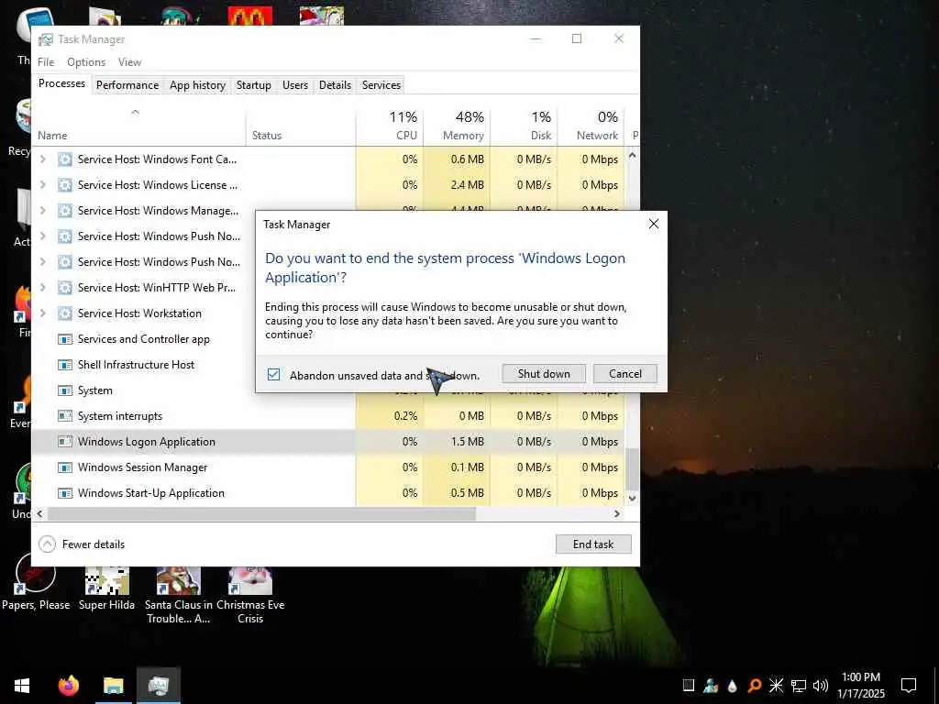
Task: Click the Shut down button
Action: coord(544,374)
